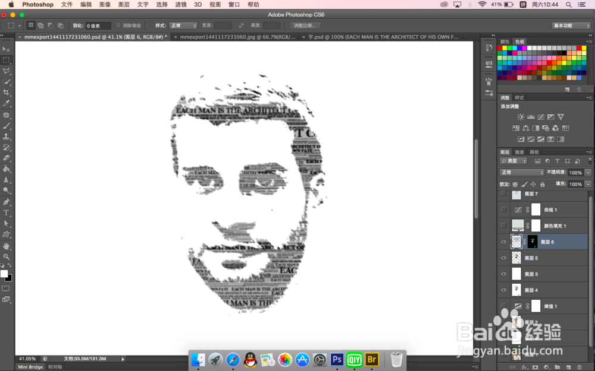Open the 选择 menu
This screenshot has width=595, height=371.
tap(162, 5)
